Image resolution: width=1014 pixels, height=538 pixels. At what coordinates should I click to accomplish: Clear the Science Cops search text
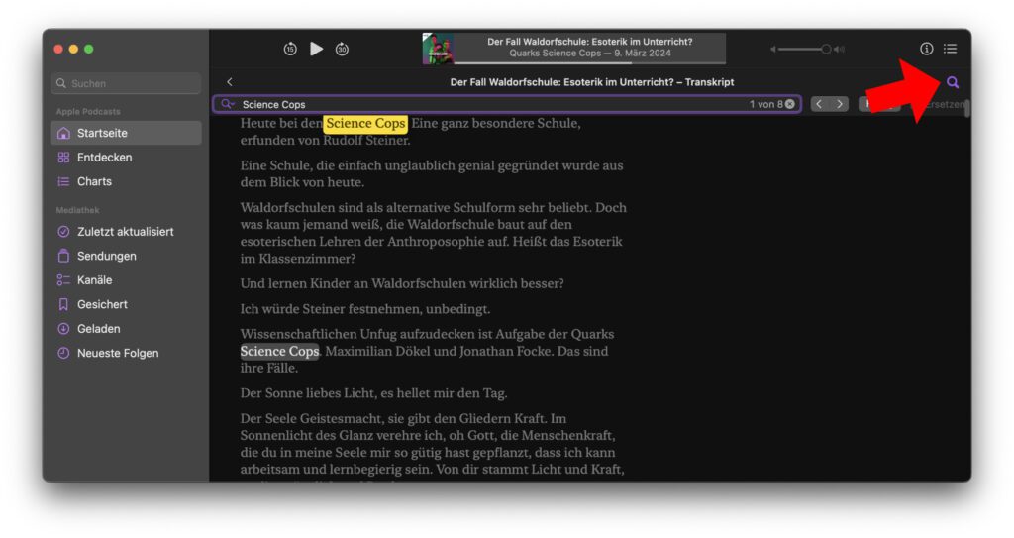pyautogui.click(x=790, y=104)
